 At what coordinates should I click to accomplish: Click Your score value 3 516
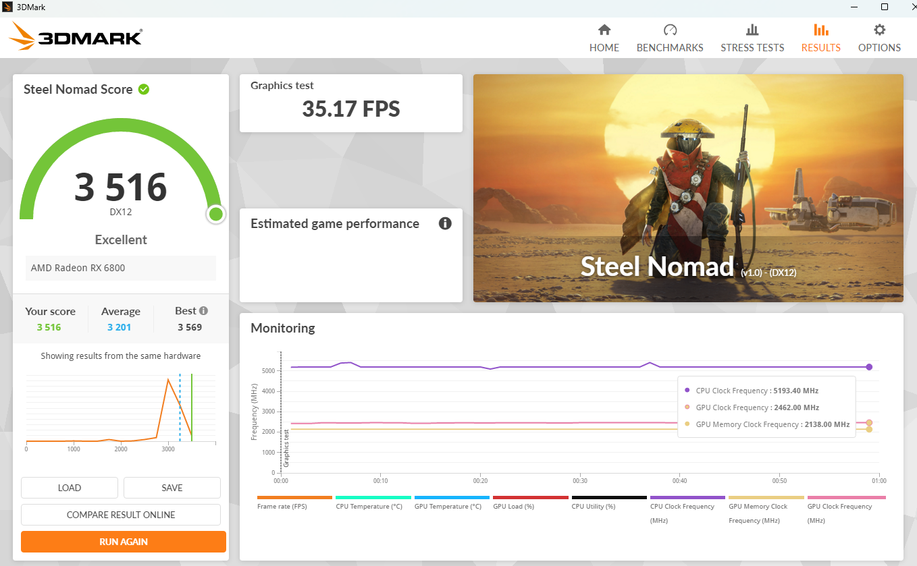point(49,327)
